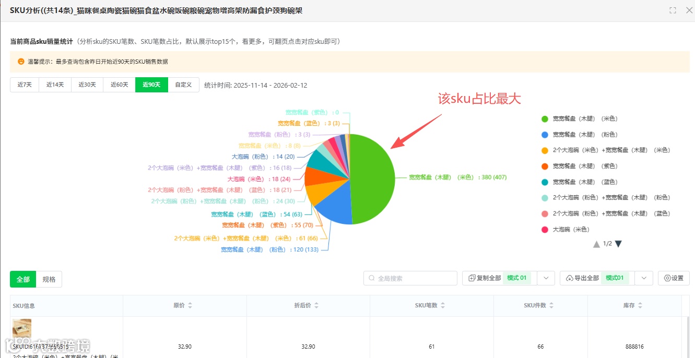
Task: Go to next legend page arrow
Action: (618, 244)
